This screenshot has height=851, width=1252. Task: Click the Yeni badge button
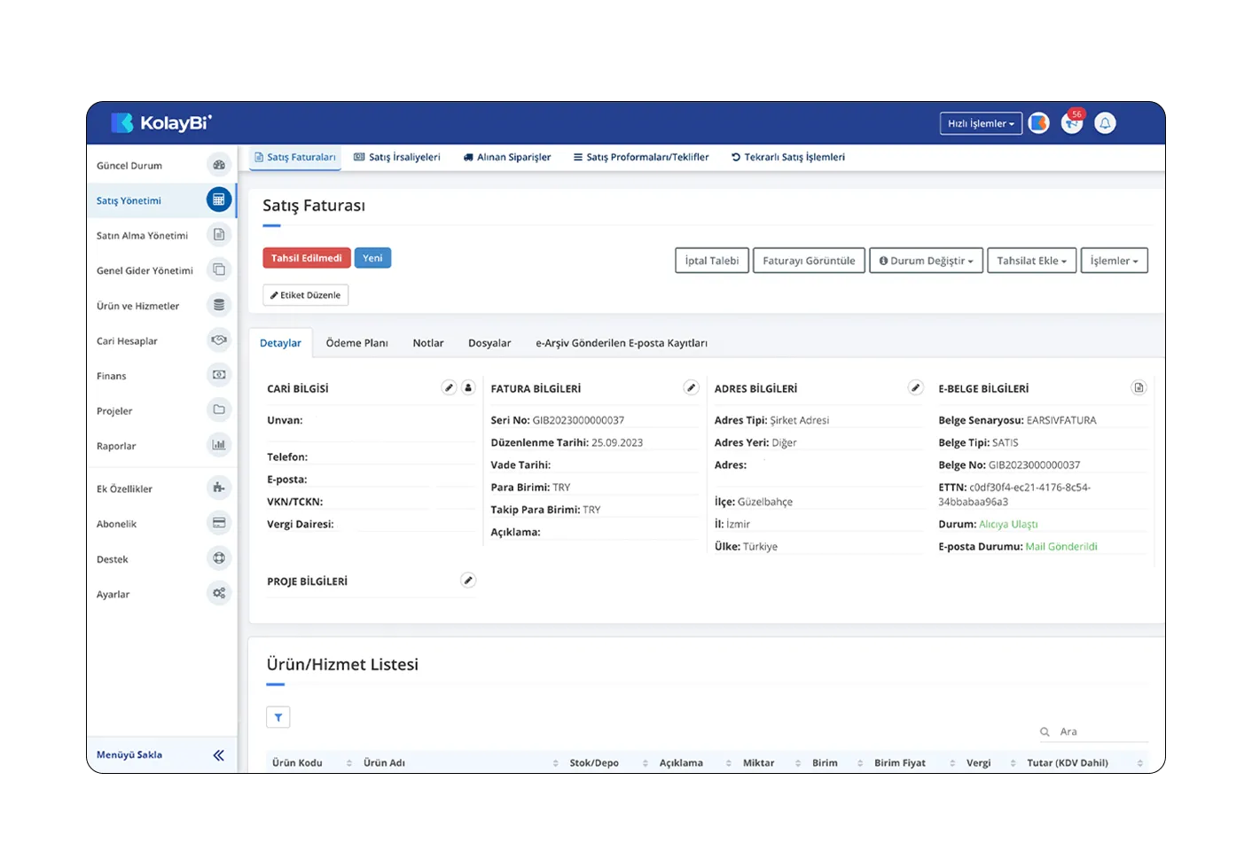pyautogui.click(x=372, y=258)
